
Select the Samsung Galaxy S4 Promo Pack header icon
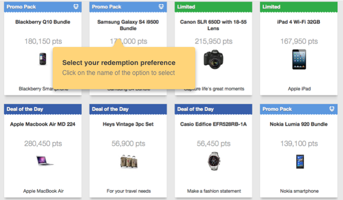(161, 6)
